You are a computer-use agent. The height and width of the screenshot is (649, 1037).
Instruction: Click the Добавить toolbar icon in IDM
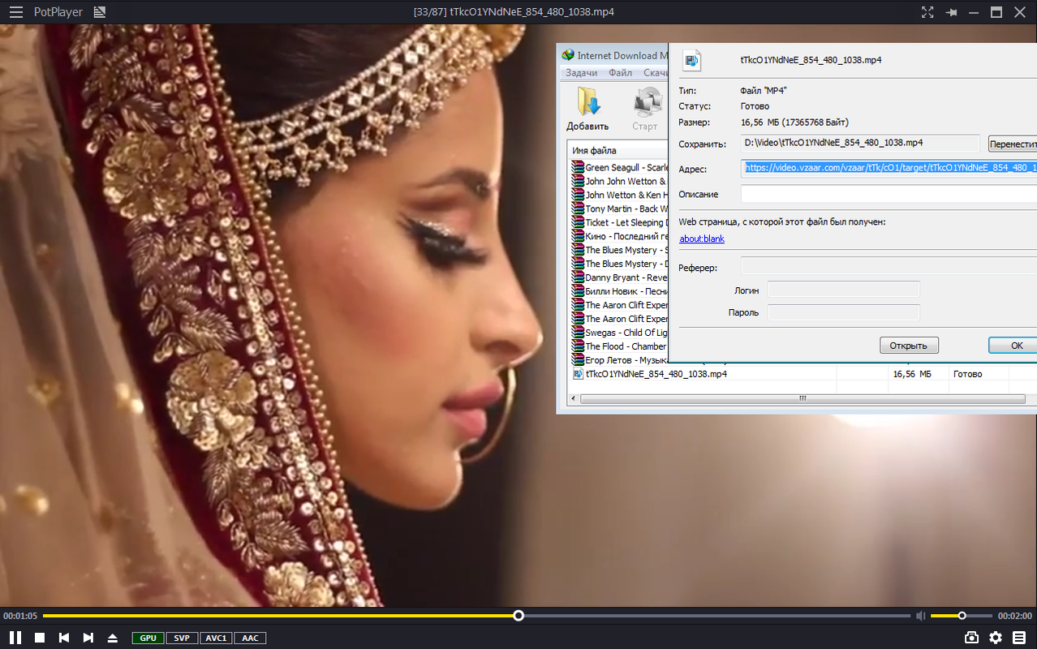click(587, 110)
